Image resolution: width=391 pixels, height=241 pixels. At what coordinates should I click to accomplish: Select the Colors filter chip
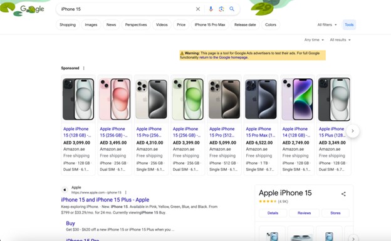click(x=271, y=24)
